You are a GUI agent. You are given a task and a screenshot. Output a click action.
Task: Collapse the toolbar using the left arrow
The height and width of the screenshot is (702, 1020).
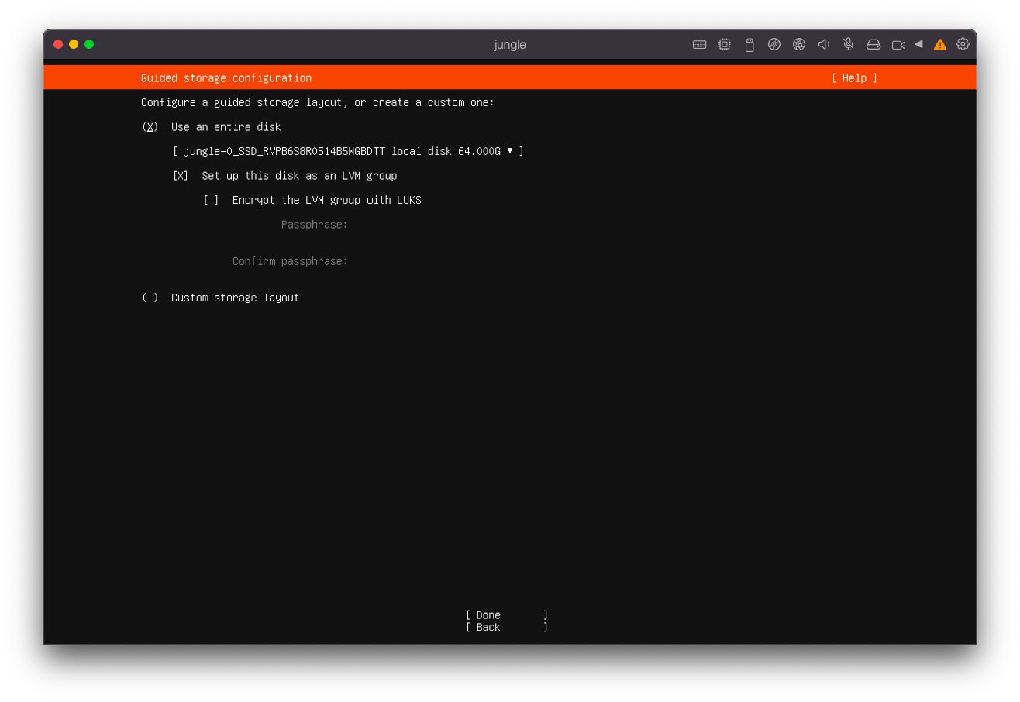coord(918,44)
